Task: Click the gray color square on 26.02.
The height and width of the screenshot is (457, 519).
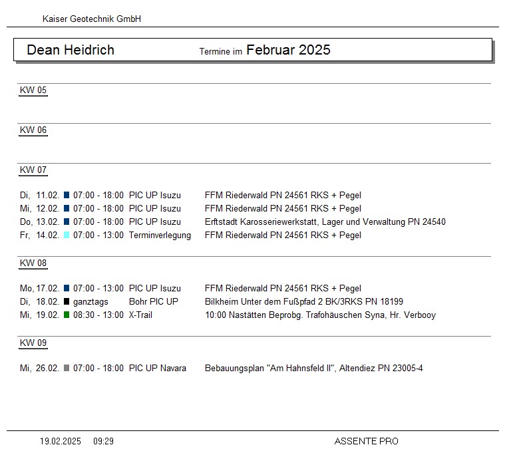Action: click(x=67, y=369)
